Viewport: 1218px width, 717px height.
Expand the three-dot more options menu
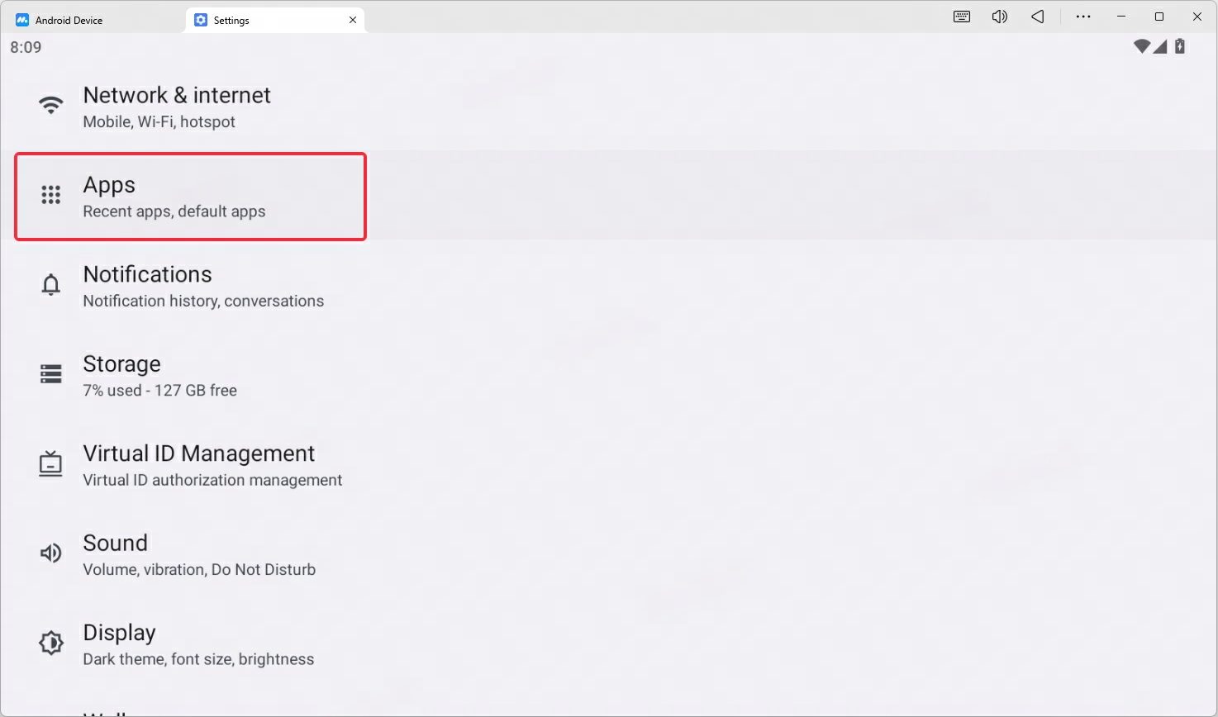[1083, 17]
